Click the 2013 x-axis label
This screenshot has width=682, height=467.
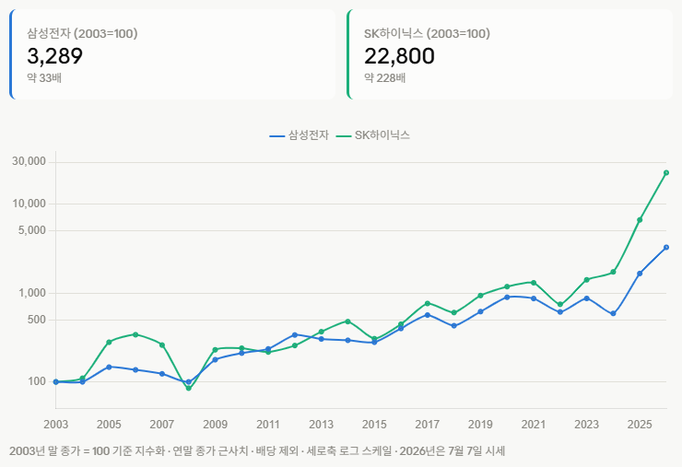click(321, 425)
